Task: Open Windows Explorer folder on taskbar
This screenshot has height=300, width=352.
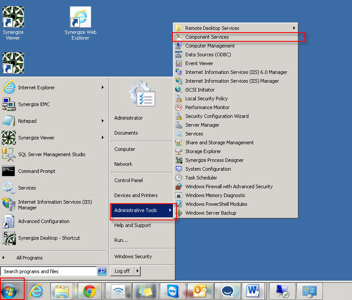Action: tap(62, 291)
